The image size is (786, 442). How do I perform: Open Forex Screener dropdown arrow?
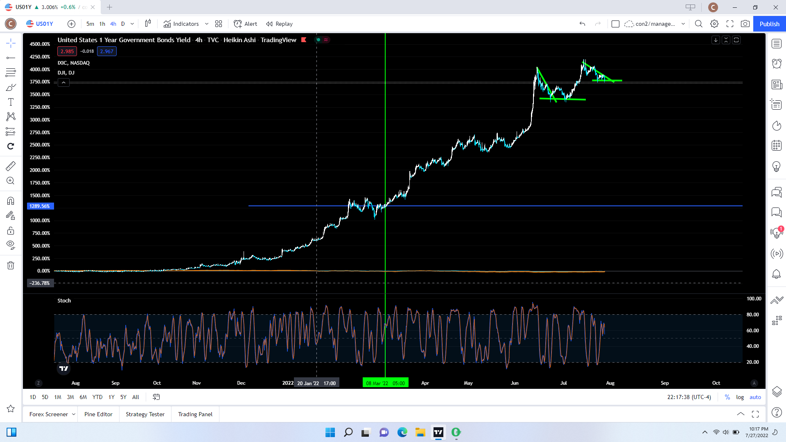click(x=74, y=414)
